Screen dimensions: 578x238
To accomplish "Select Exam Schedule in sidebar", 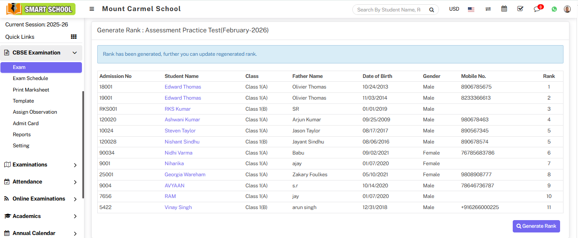I will [x=30, y=78].
